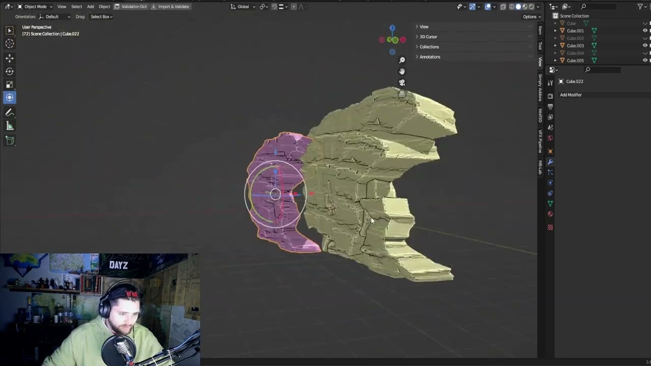Open the Physics properties tab

pyautogui.click(x=550, y=183)
